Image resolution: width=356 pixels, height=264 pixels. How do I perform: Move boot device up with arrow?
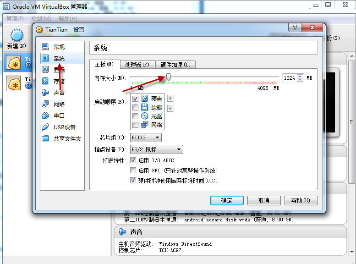pos(170,99)
